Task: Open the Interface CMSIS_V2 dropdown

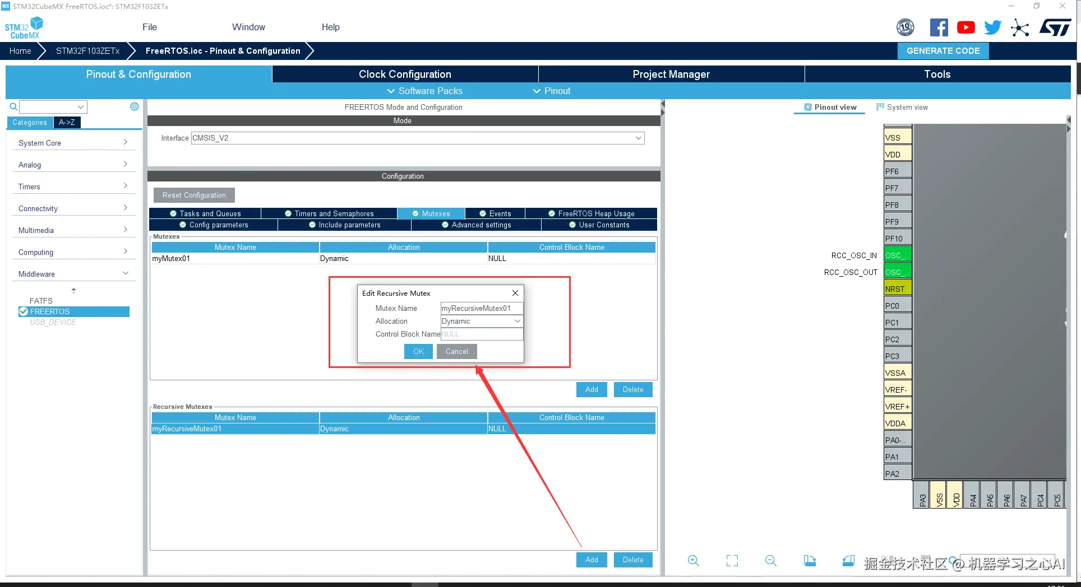Action: tap(418, 138)
